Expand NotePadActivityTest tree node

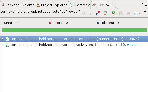pyautogui.click(x=2, y=45)
